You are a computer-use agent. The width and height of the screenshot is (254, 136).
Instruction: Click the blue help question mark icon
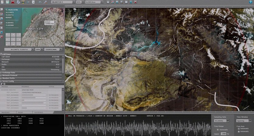[x=251, y=2]
